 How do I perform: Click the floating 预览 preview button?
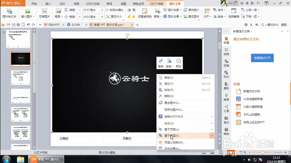(179, 63)
